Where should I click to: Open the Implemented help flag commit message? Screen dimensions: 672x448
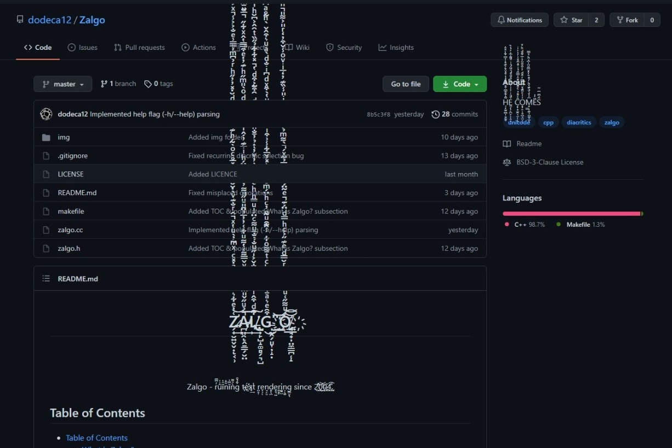[x=155, y=114]
